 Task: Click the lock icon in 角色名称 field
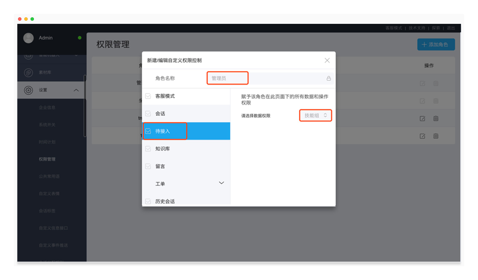(x=328, y=78)
